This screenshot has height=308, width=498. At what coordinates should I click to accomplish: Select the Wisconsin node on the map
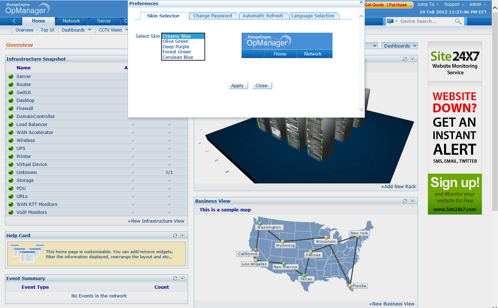[x=326, y=238]
